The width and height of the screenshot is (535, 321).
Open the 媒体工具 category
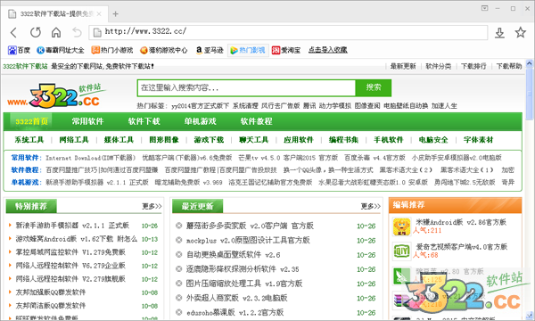[x=119, y=140]
